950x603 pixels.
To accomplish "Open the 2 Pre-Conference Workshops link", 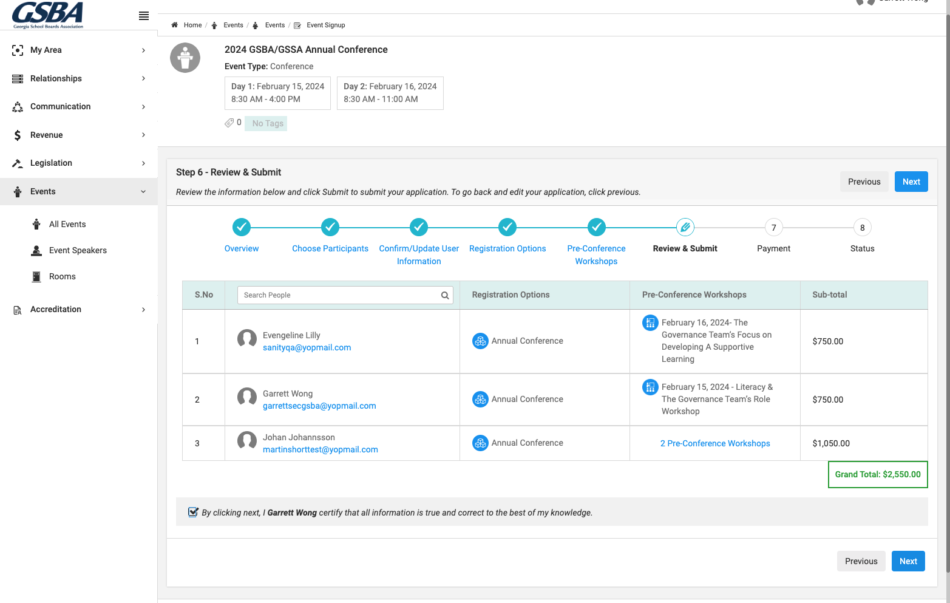I will point(715,443).
